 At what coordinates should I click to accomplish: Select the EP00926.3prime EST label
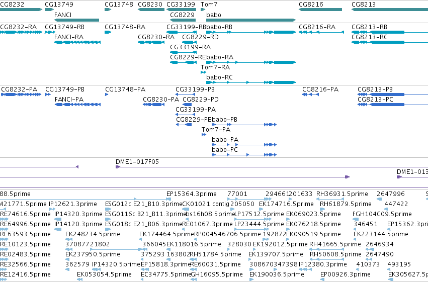click(346, 274)
